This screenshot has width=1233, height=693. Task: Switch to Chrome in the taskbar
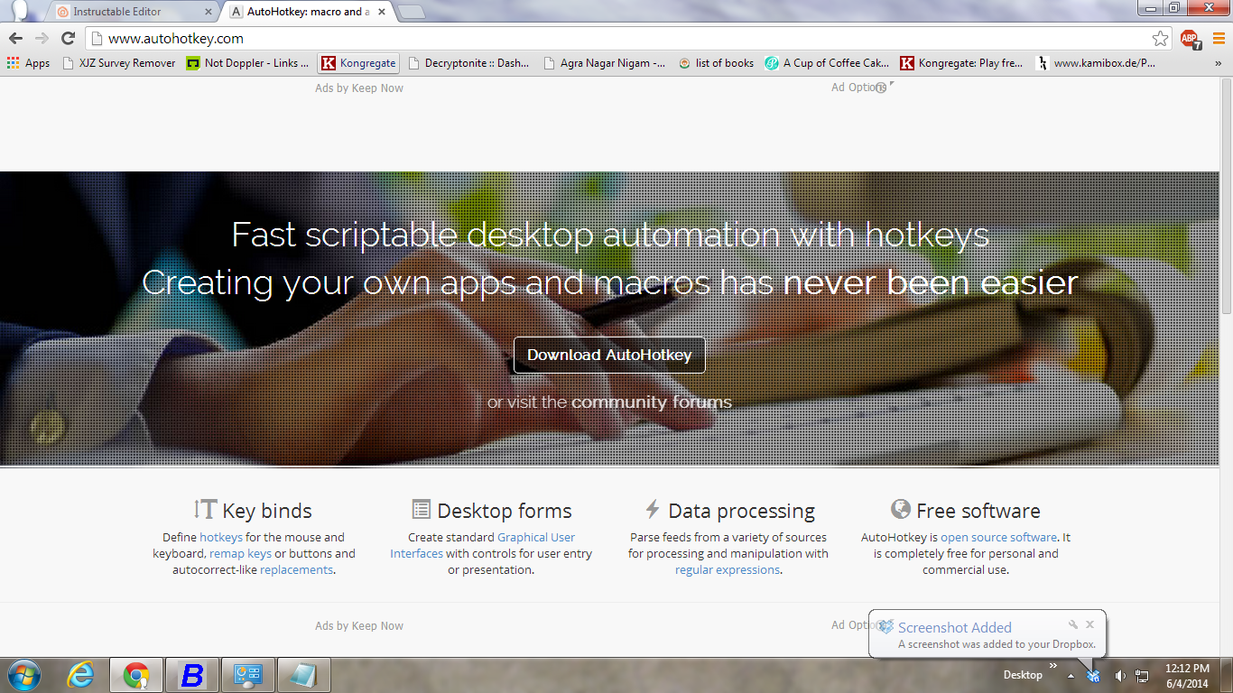coord(136,675)
